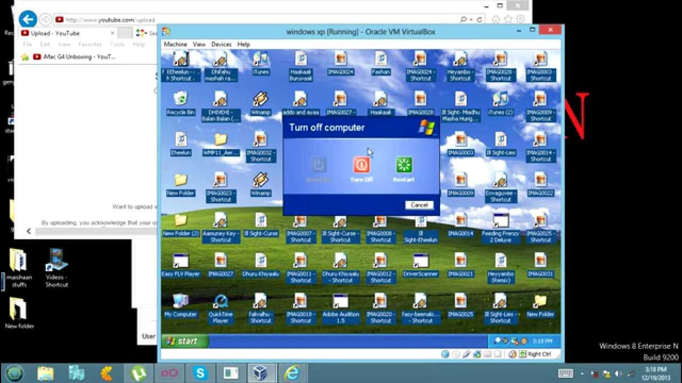
Task: Select the Aamuney Key shortcut icon
Action: pos(221,227)
